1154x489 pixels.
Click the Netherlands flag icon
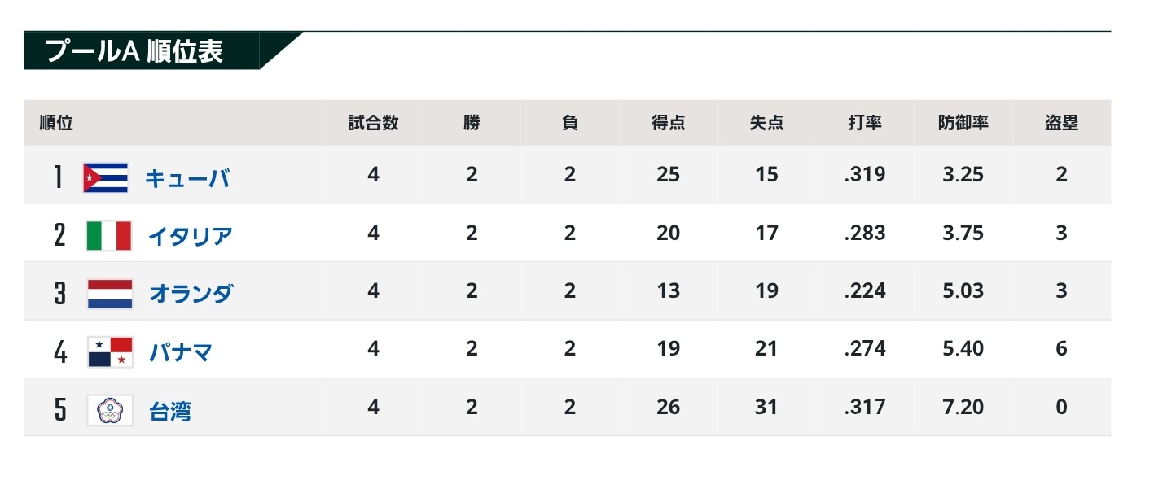pos(110,294)
